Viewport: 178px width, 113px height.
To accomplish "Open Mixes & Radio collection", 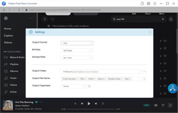I will 14,57.
